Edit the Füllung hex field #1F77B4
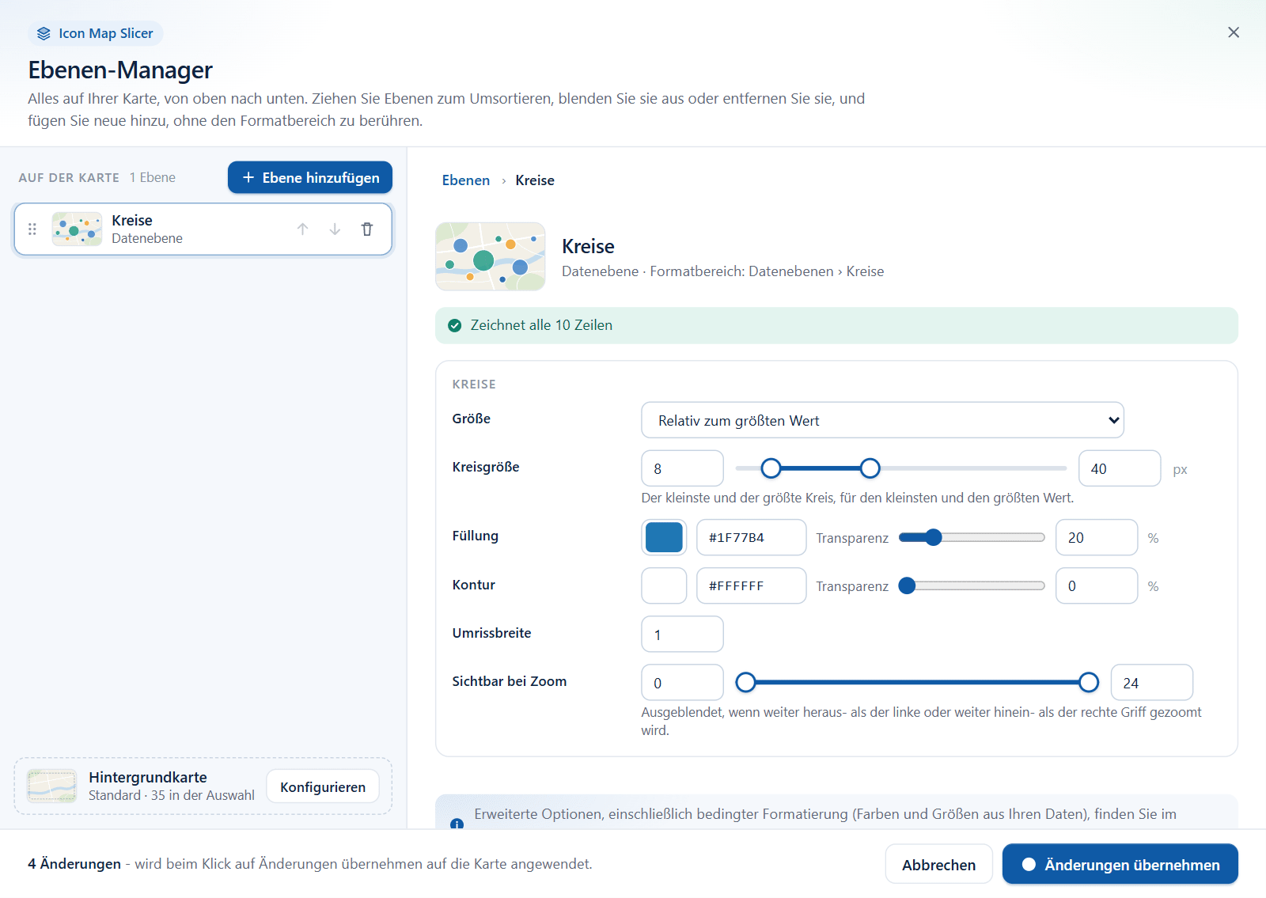The width and height of the screenshot is (1266, 898). click(751, 537)
